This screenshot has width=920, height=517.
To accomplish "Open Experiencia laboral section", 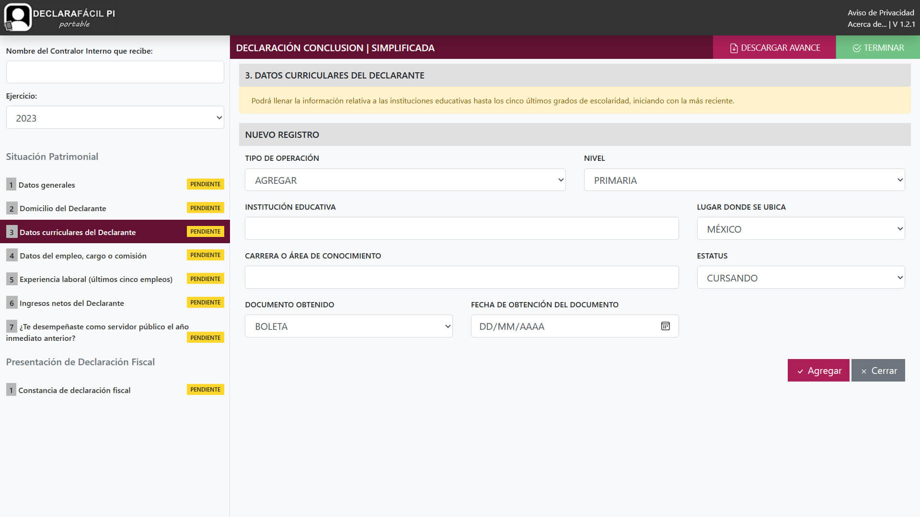I will point(115,279).
